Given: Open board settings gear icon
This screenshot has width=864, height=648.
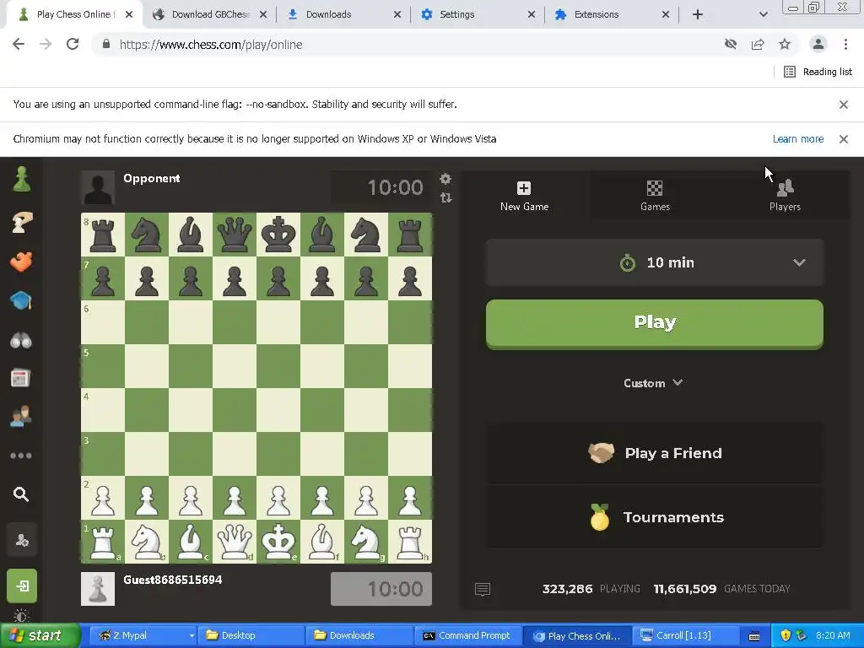Looking at the screenshot, I should (445, 179).
